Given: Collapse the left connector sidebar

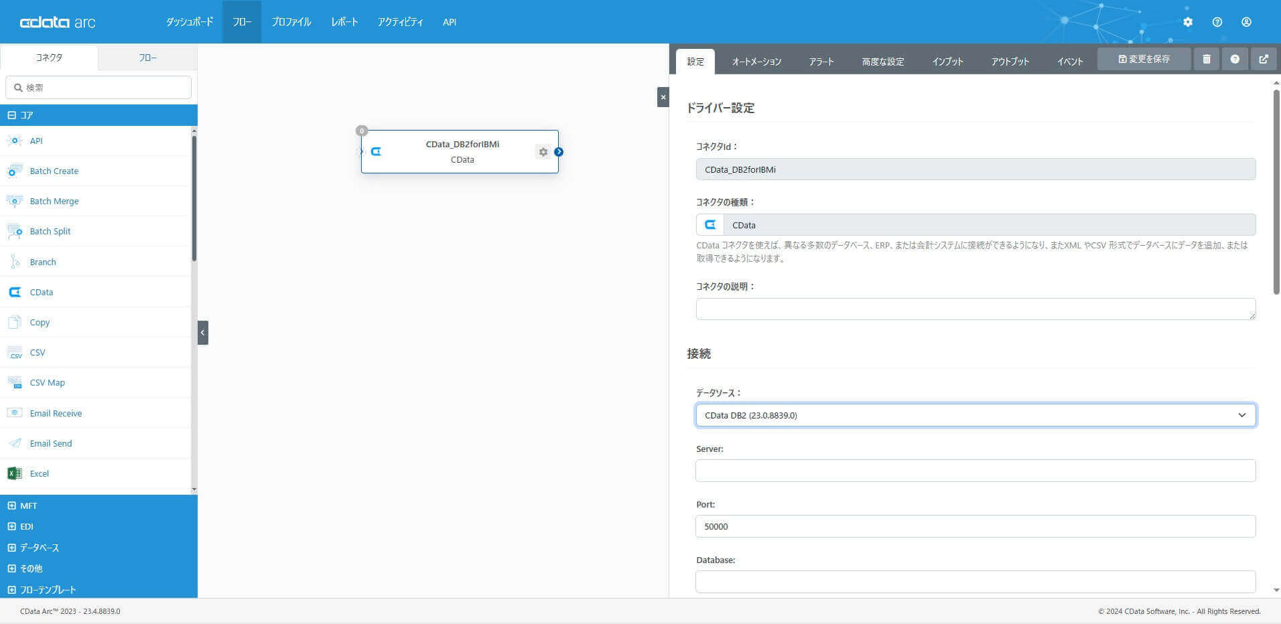Looking at the screenshot, I should 203,332.
